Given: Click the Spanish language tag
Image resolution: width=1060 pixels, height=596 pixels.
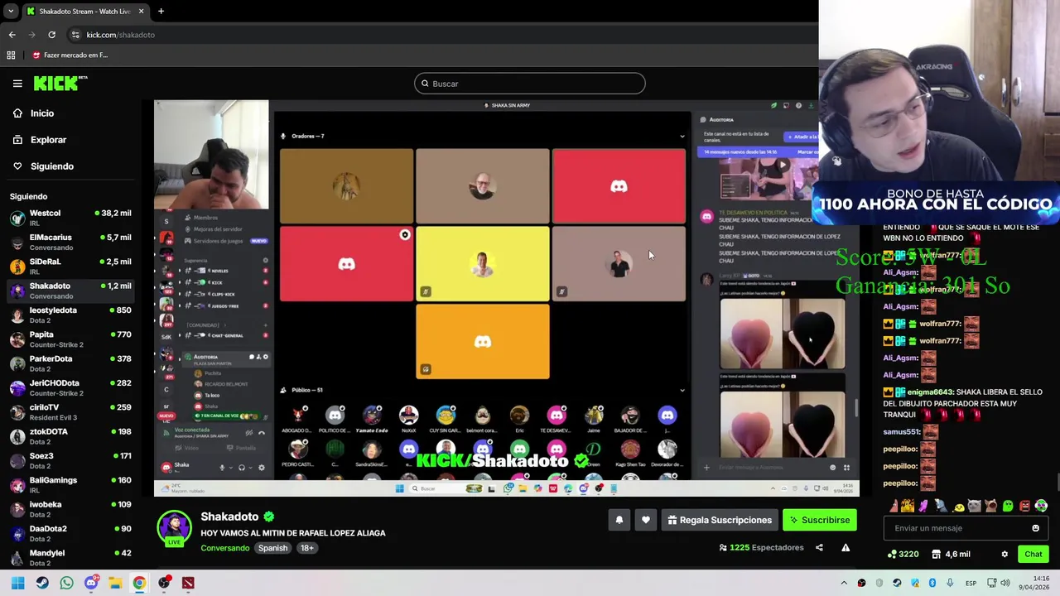Looking at the screenshot, I should click(x=272, y=548).
